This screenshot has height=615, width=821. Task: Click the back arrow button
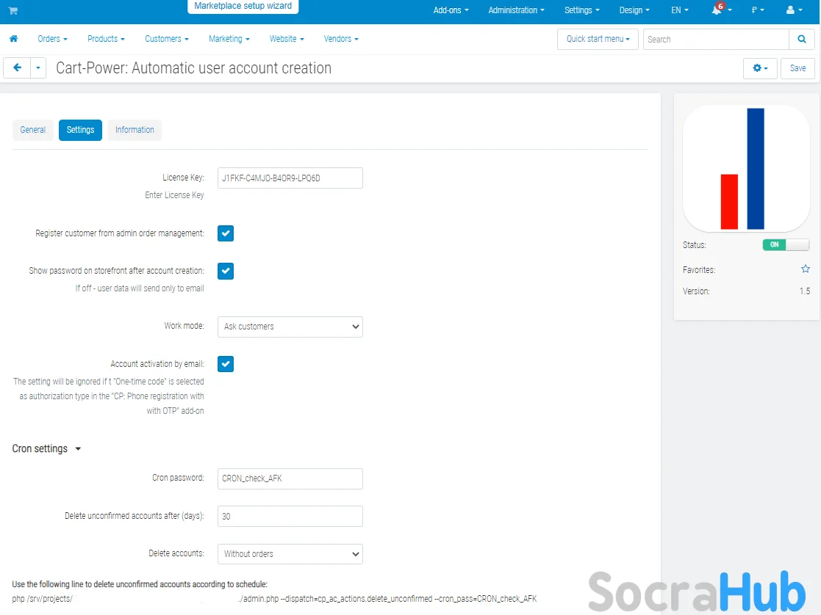click(18, 68)
